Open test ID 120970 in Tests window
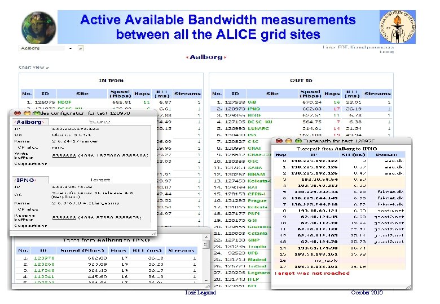 pos(44,258)
